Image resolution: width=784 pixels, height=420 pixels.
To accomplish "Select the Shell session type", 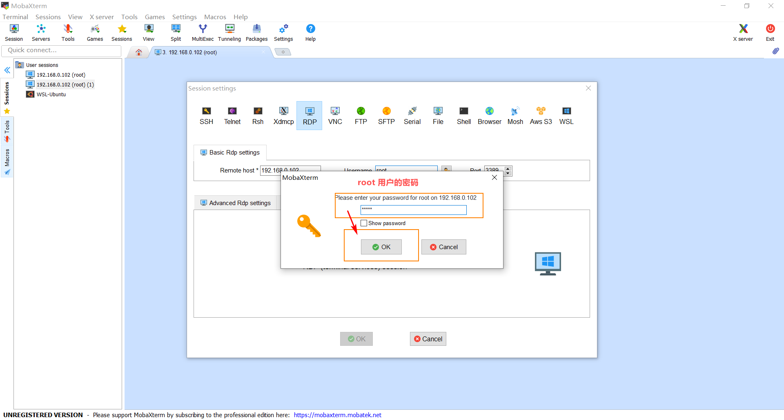I will click(463, 116).
